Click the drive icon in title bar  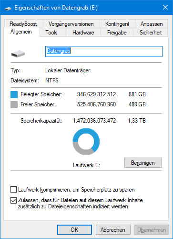(8, 8)
